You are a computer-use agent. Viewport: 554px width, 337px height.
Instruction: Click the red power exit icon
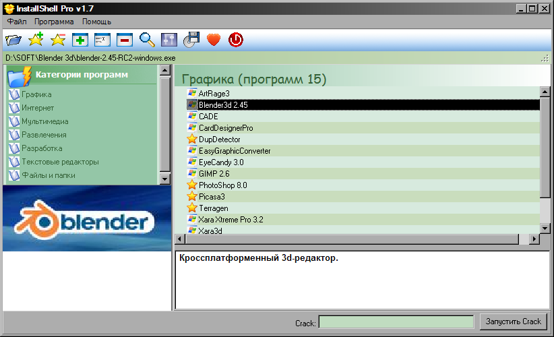click(236, 40)
